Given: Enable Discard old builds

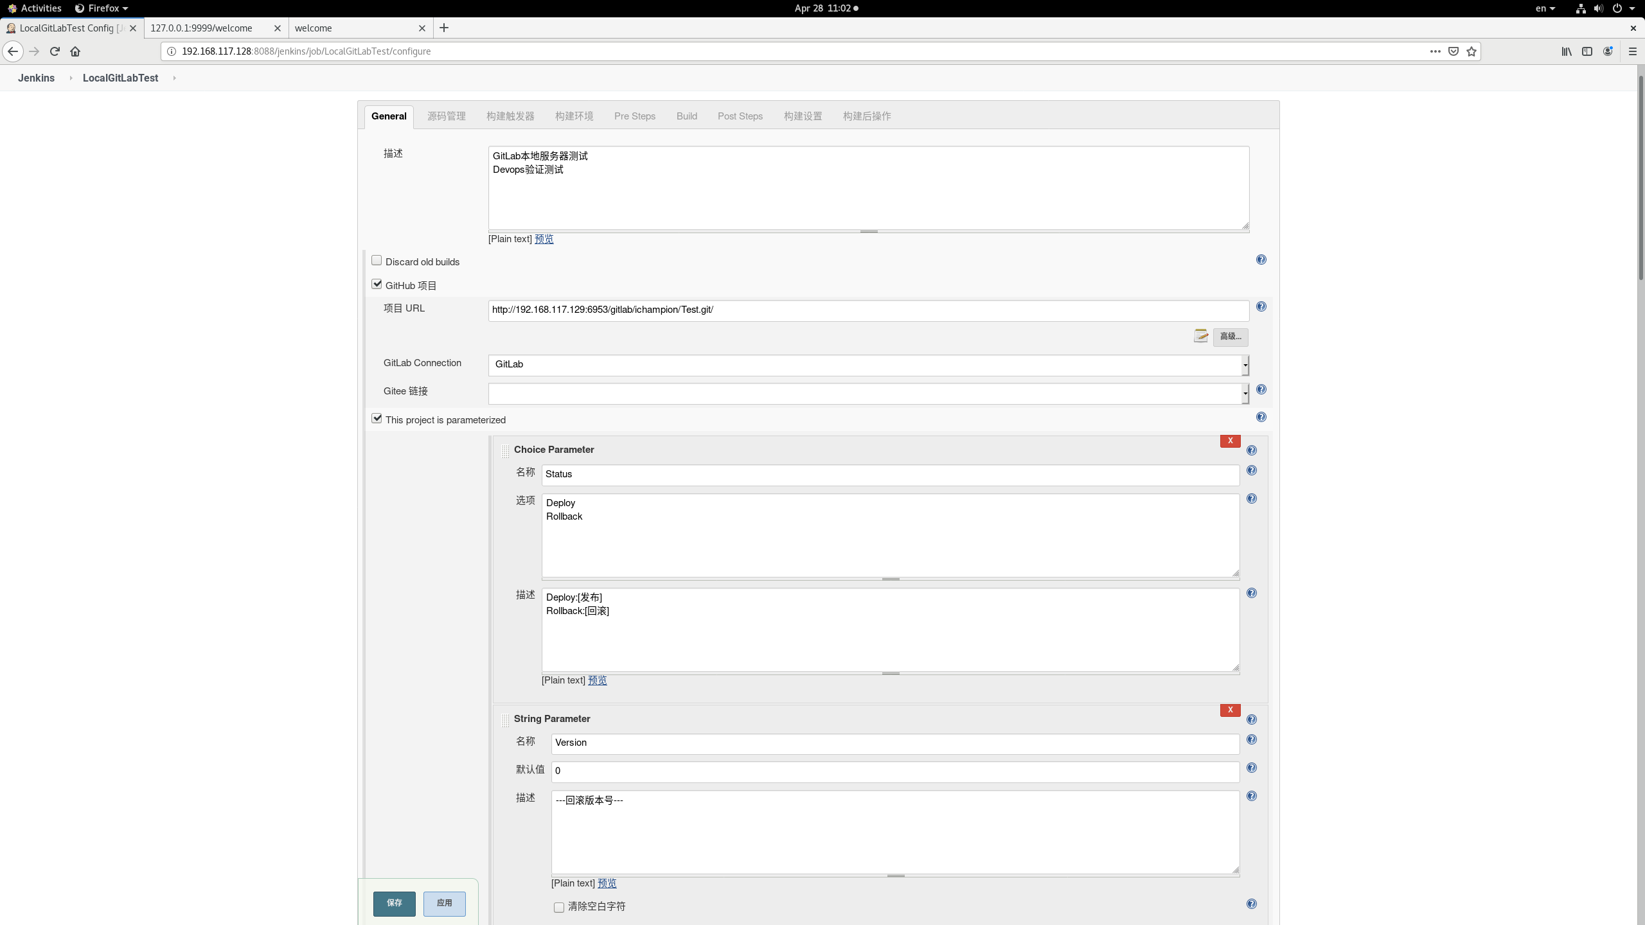Looking at the screenshot, I should pyautogui.click(x=377, y=260).
